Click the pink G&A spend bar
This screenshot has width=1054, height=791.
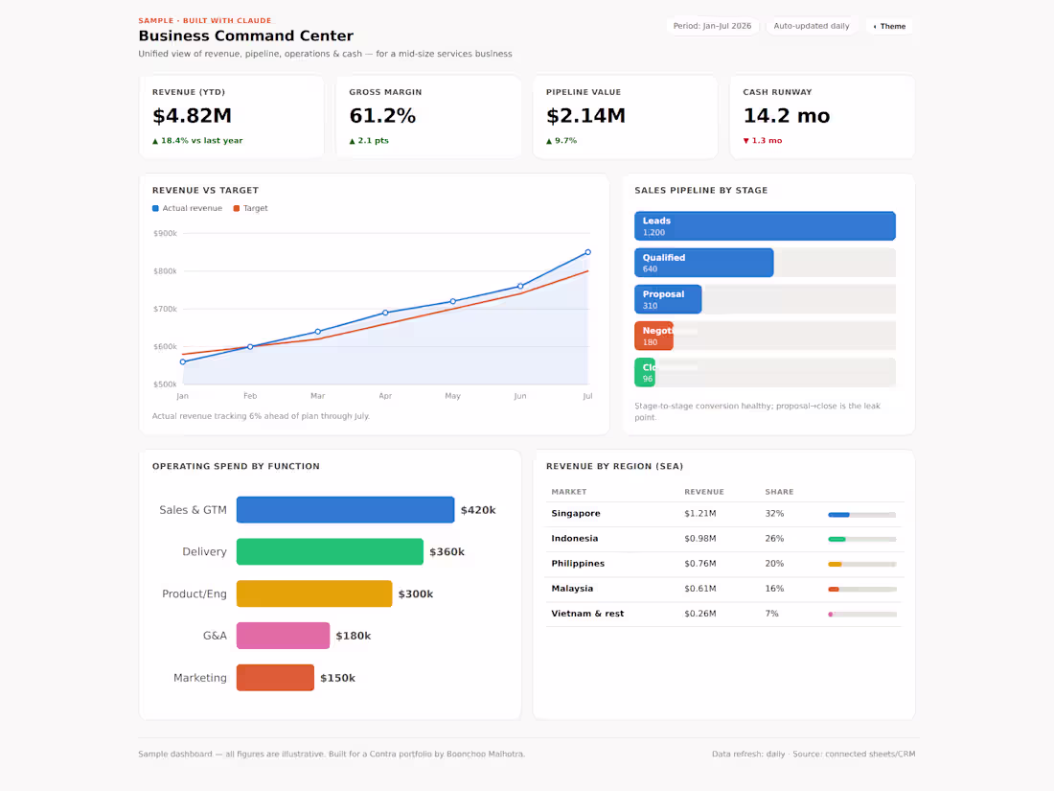tap(283, 636)
